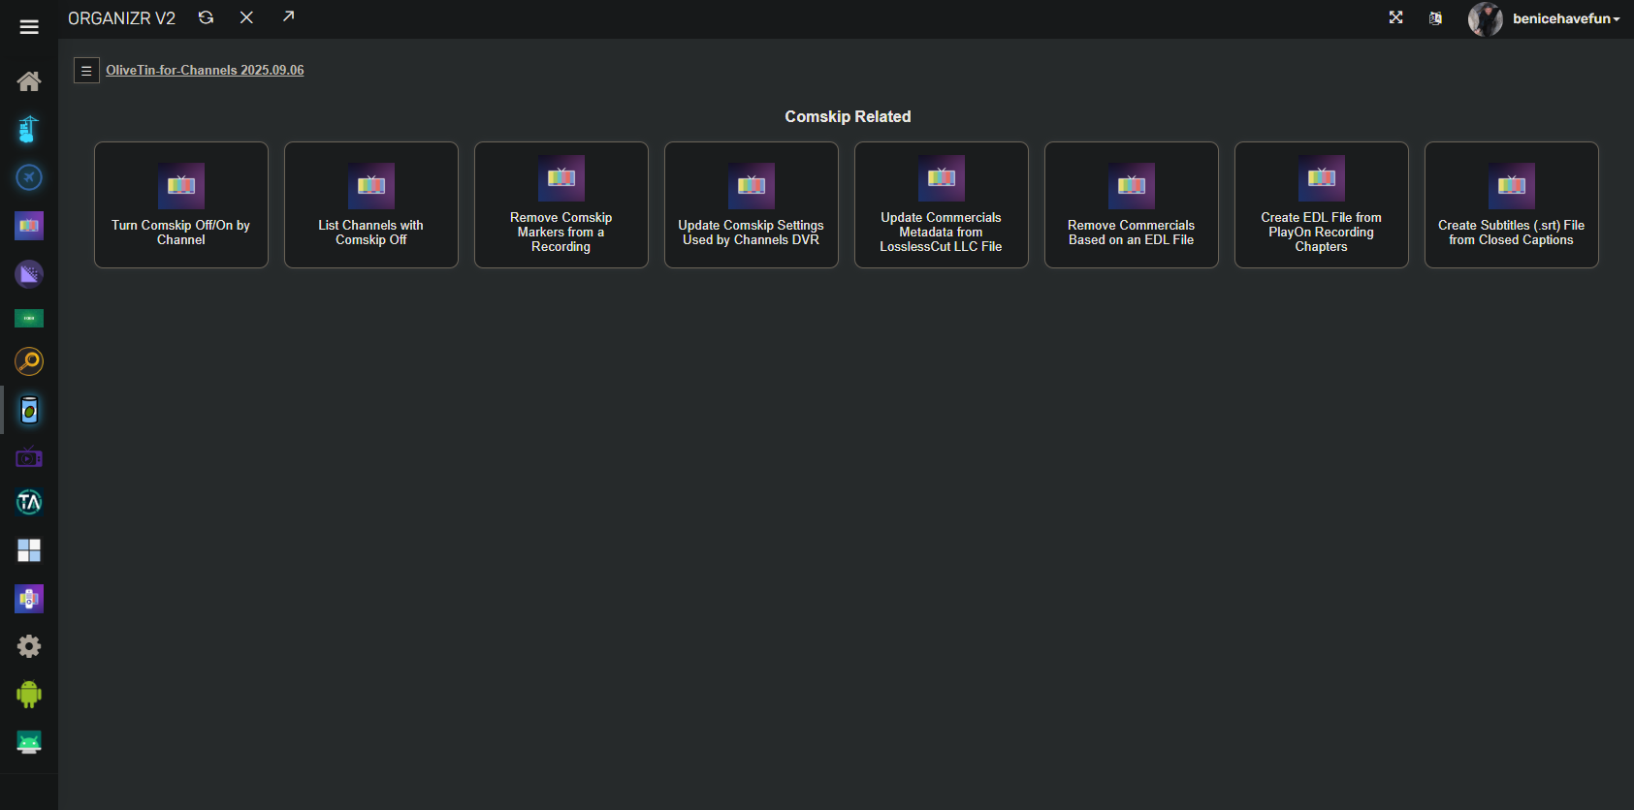Open the airplane compass sidebar tab
The width and height of the screenshot is (1634, 810).
click(29, 177)
